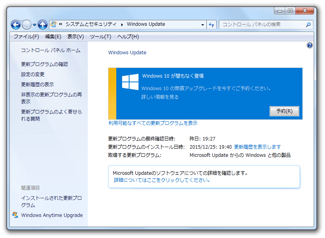Click the Windows 10 logo in banner
This screenshot has height=238, width=325.
pos(130,82)
